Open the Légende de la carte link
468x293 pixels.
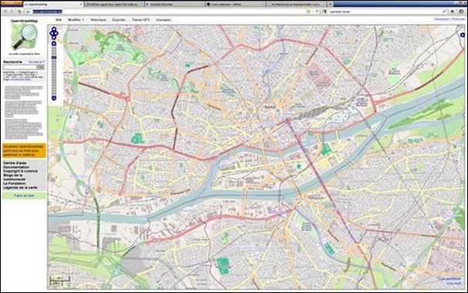tap(20, 187)
